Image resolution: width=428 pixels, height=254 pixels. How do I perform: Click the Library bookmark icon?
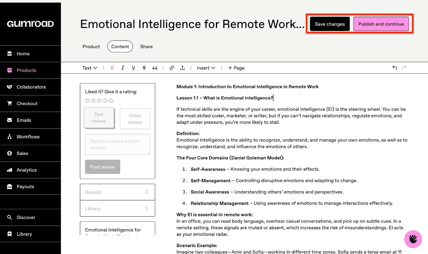coord(10,234)
